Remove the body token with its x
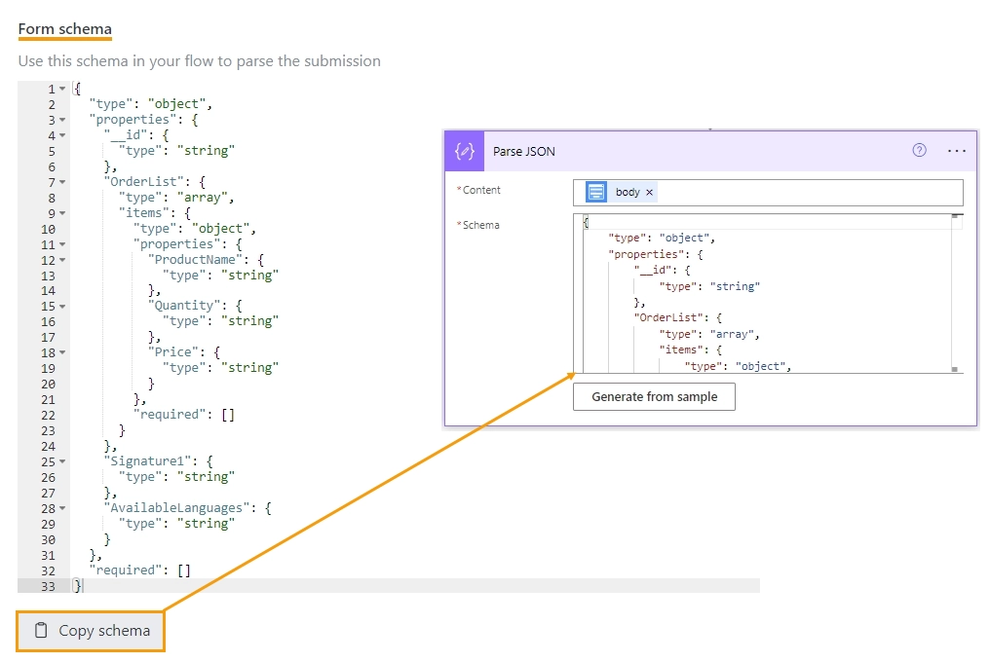 649,192
